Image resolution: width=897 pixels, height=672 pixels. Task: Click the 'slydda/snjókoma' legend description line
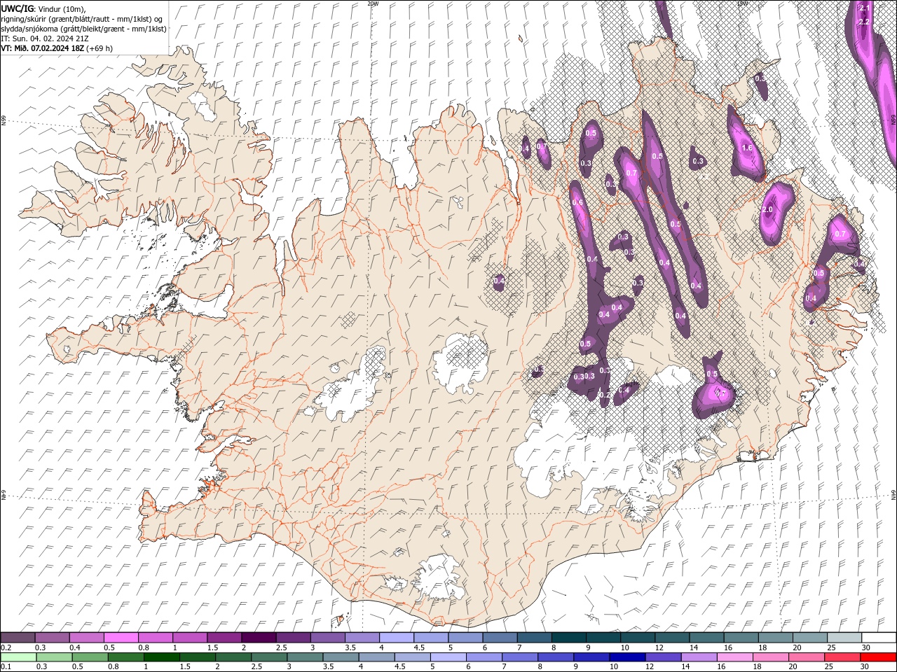click(x=84, y=29)
